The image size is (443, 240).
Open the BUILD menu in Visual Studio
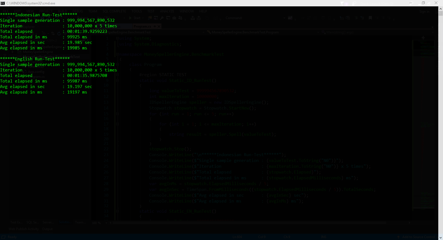pos(63,11)
